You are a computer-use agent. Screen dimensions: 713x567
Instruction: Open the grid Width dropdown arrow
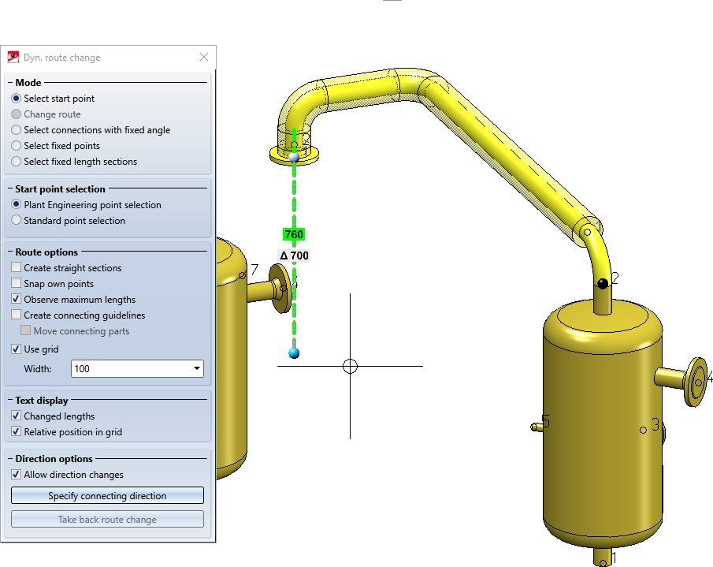click(196, 369)
